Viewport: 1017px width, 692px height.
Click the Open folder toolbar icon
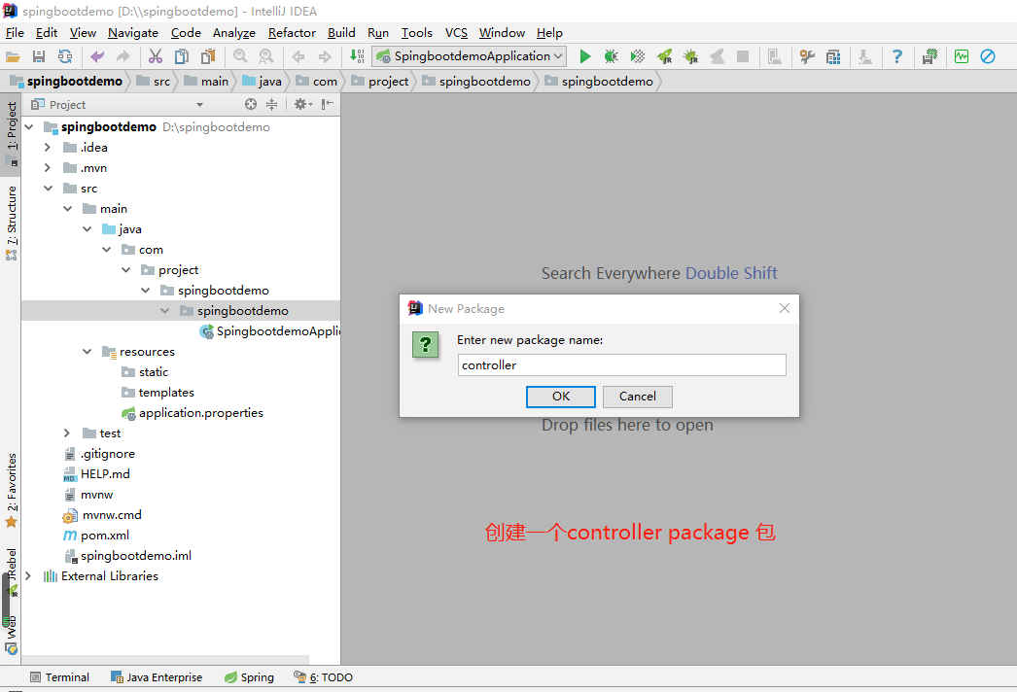(x=13, y=57)
